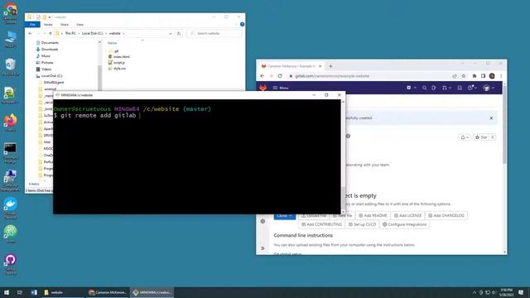Reload the GitLab page in Chrome
The height and width of the screenshot is (298, 530).
(280, 76)
